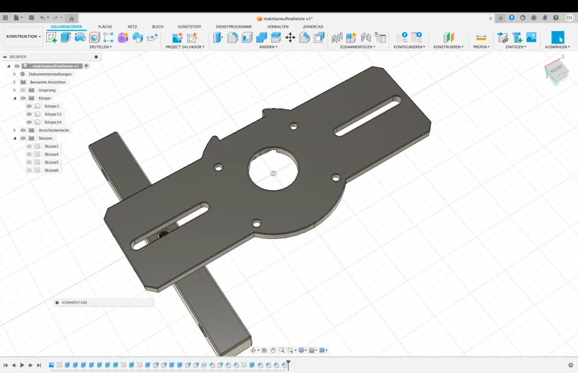Open the Project Salvador dropdown
578x373 pixels.
pyautogui.click(x=185, y=47)
